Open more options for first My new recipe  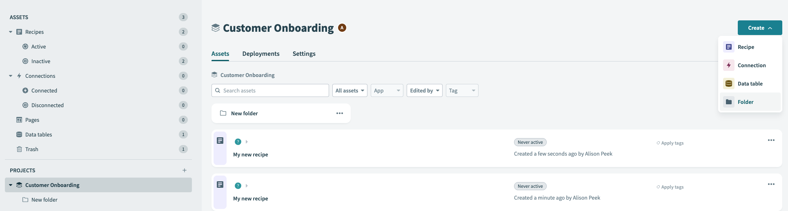(771, 140)
